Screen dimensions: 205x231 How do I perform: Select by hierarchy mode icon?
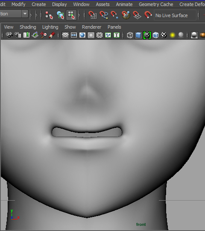[x=49, y=15]
